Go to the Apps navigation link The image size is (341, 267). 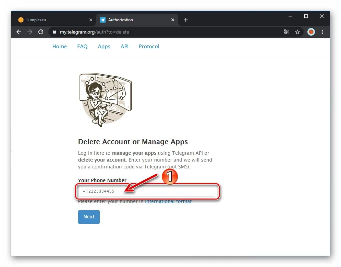click(104, 47)
